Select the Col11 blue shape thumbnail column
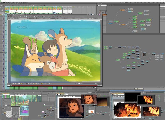Viewport: 165px width, 120px height. click(55, 11)
